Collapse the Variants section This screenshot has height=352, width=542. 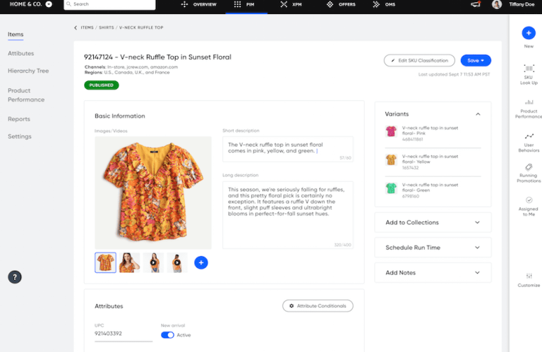tap(478, 114)
